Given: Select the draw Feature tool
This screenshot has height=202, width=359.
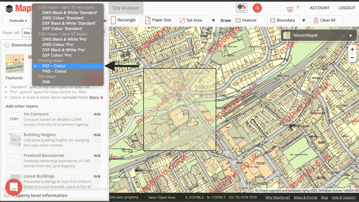Looking at the screenshot, I should [x=249, y=20].
